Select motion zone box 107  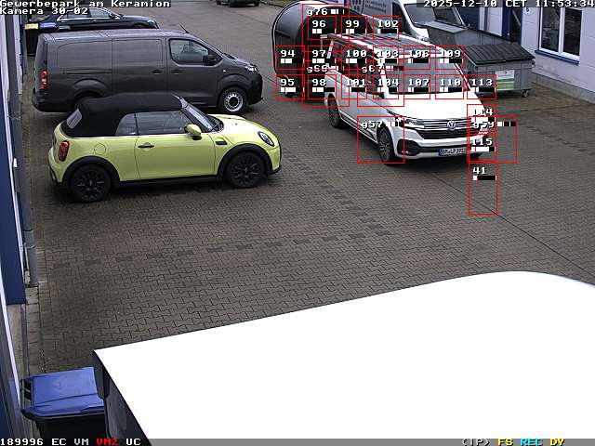418,87
